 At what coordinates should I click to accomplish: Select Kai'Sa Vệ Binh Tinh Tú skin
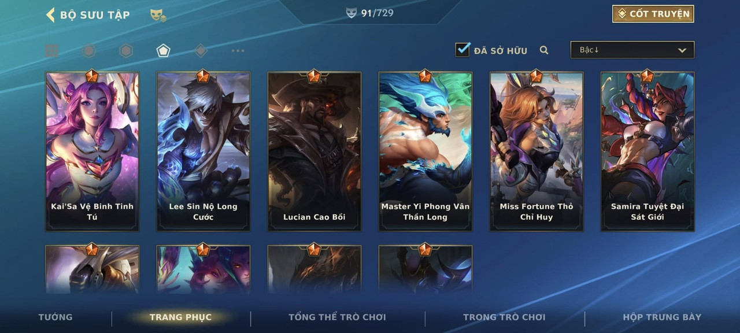tap(92, 151)
